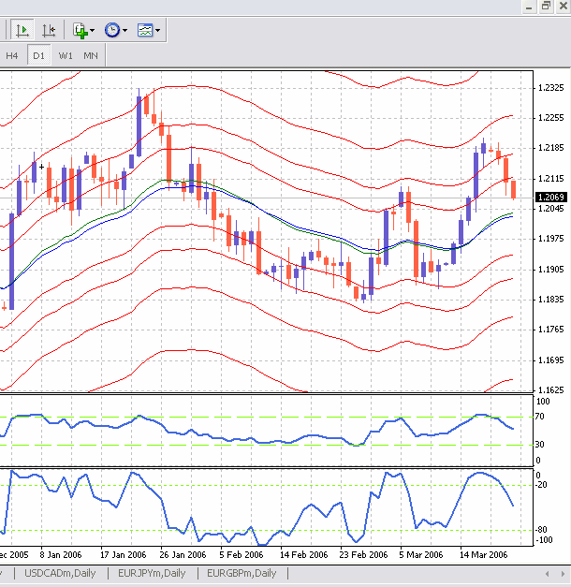Select the EURGBPm,Daily chart tab
This screenshot has width=571, height=587.
pos(242,573)
